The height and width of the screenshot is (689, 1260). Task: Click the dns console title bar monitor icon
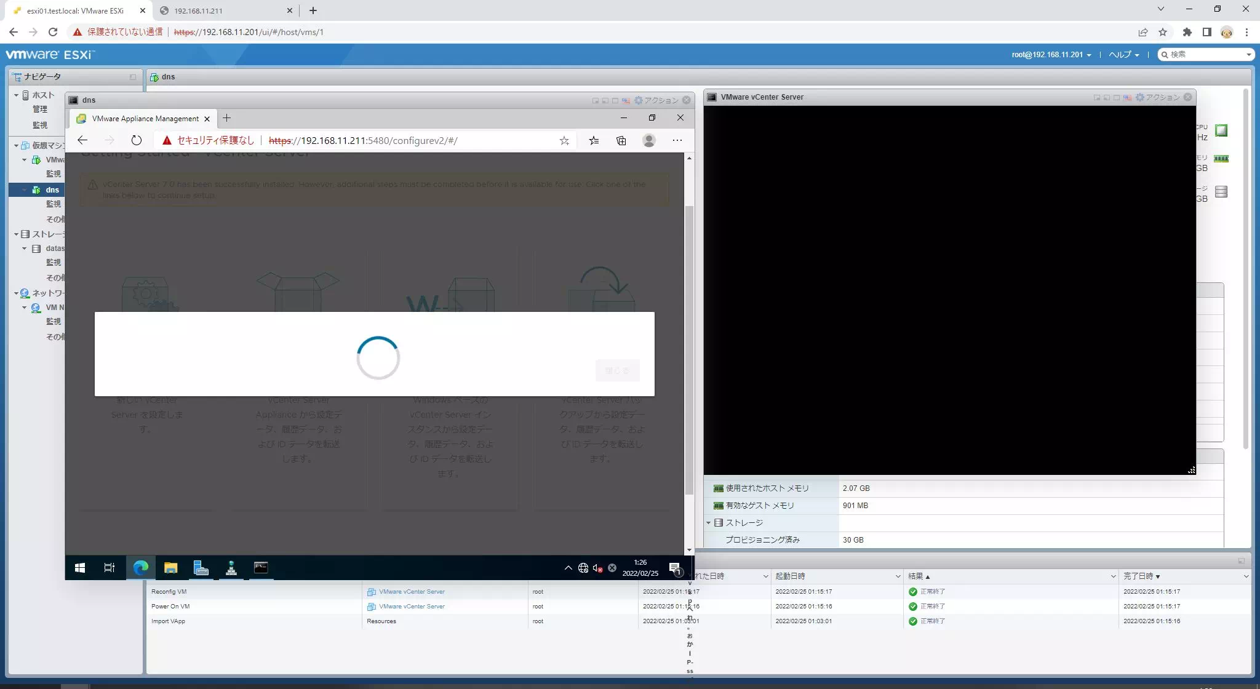pyautogui.click(x=73, y=100)
